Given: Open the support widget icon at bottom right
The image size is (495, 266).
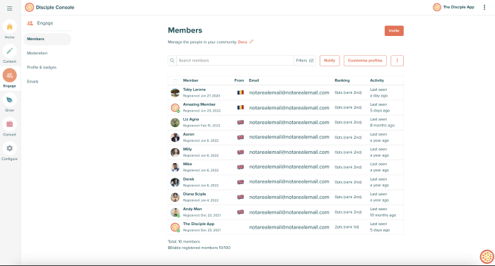Looking at the screenshot, I should point(487,257).
